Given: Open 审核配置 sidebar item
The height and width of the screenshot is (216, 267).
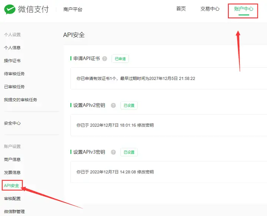Looking at the screenshot, I should (x=12, y=199).
